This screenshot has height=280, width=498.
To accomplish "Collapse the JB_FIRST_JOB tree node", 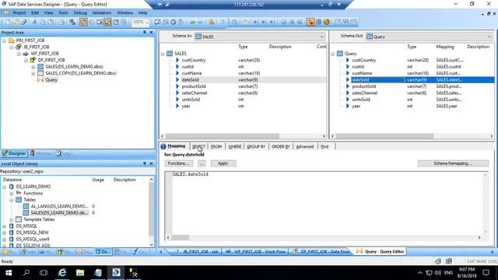I will coord(12,47).
